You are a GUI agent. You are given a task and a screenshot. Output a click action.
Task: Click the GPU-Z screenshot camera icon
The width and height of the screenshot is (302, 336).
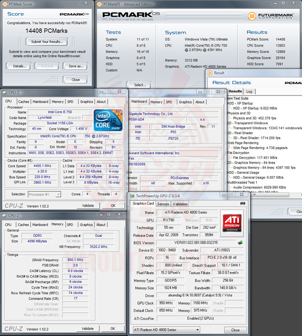242,203
